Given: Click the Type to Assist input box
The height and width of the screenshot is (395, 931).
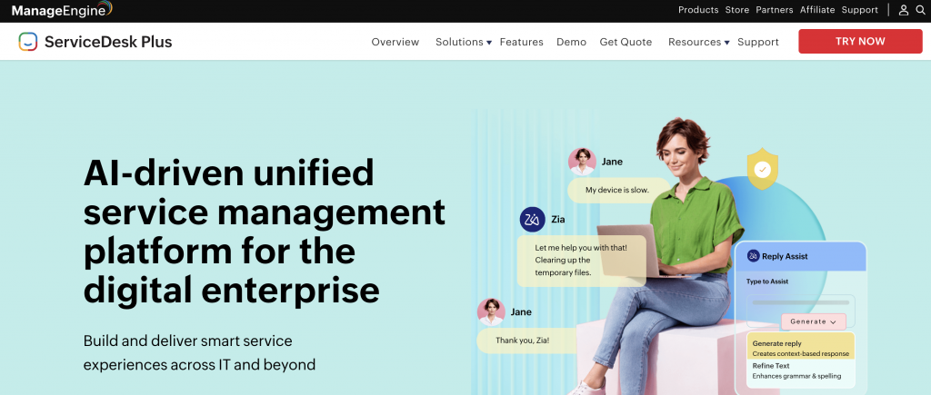Looking at the screenshot, I should 800,311.
